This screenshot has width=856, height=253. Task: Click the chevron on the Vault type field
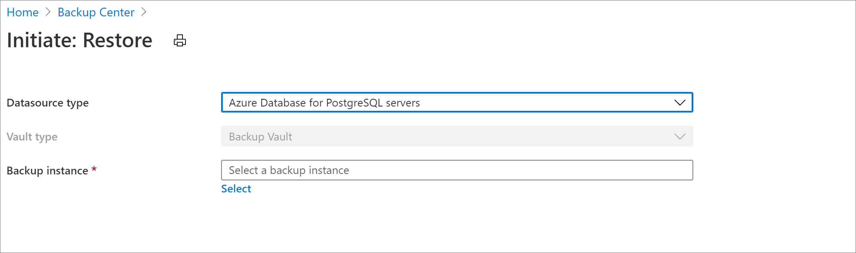[x=680, y=137]
